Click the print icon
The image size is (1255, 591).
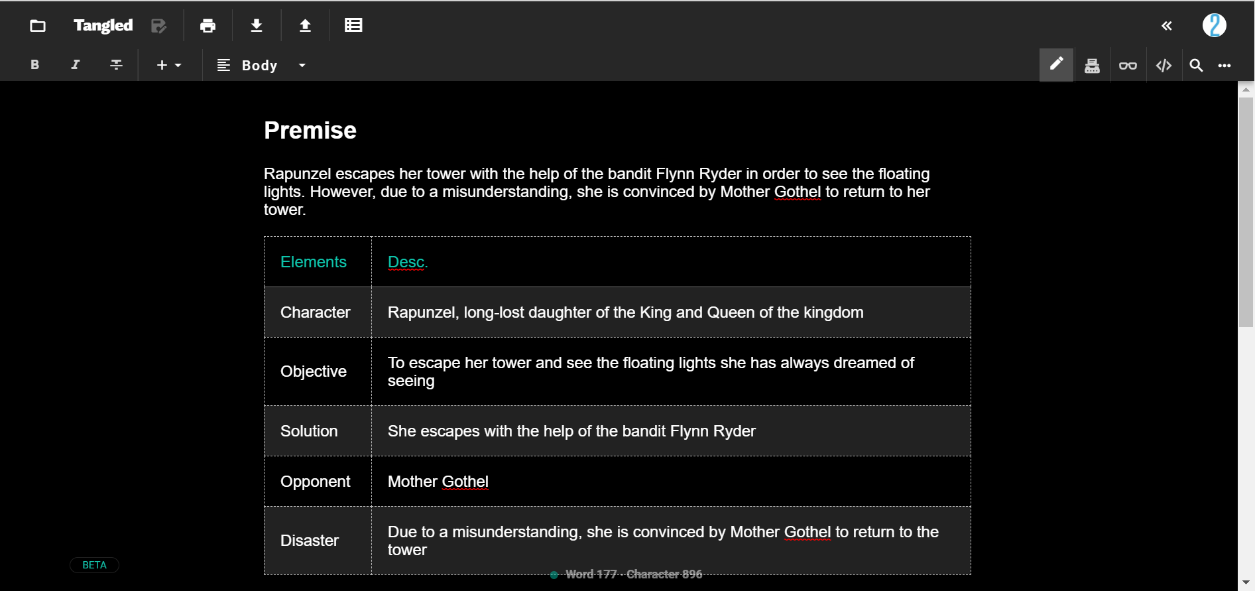coord(208,26)
